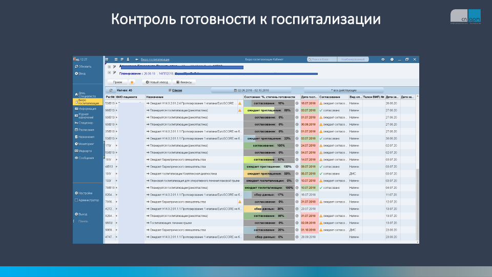Click the circle icon beside date 28.09.2018
Viewport: 492px width, 277px height.
[297, 237]
